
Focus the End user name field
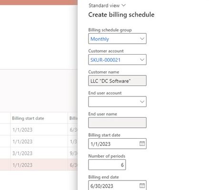pos(118,123)
